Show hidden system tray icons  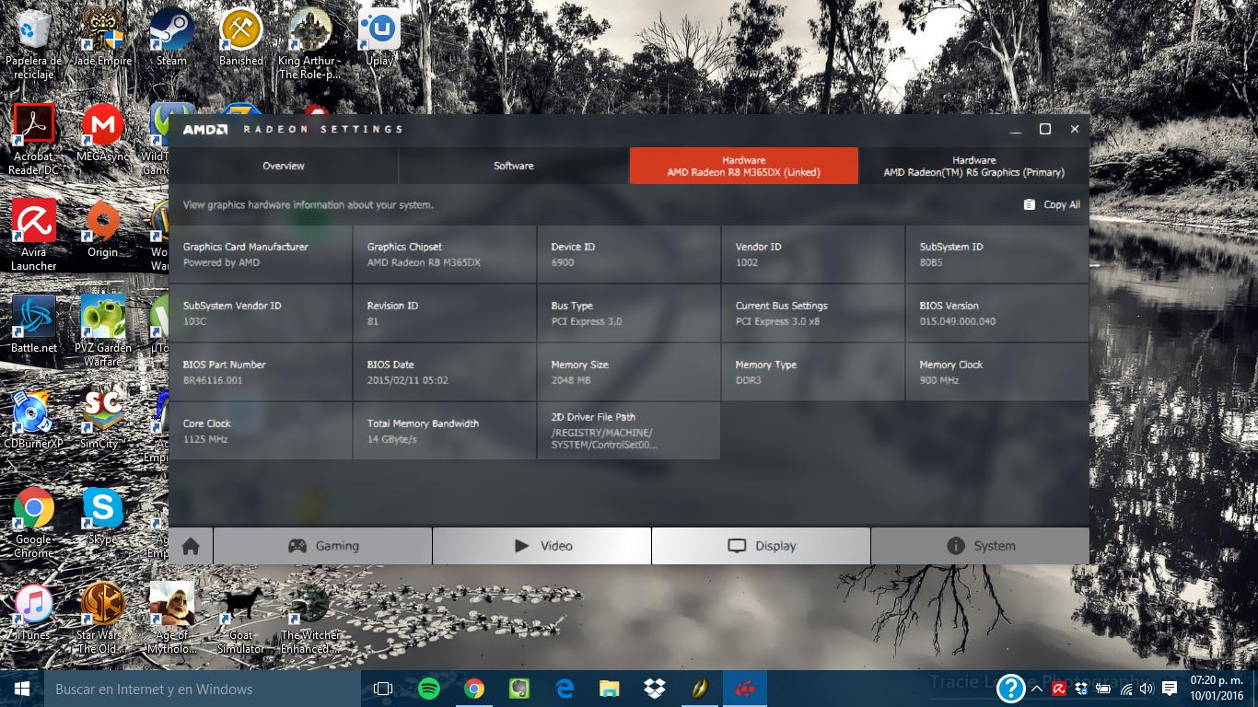click(1037, 689)
